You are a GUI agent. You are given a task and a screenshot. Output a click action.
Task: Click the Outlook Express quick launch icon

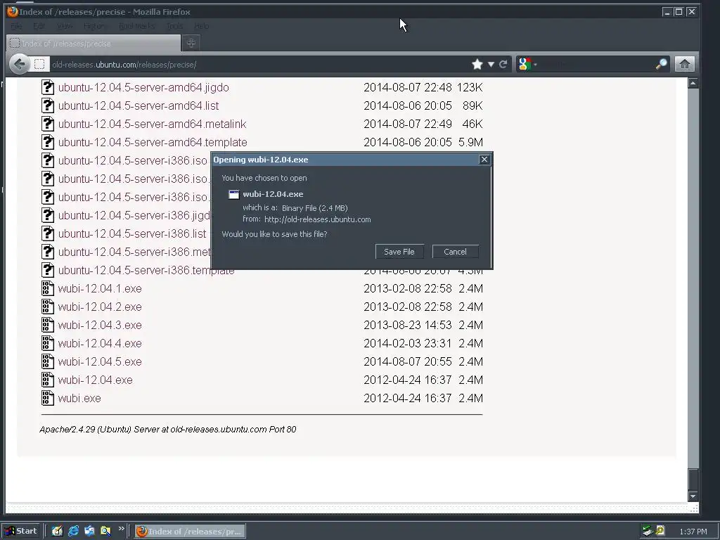pyautogui.click(x=89, y=532)
